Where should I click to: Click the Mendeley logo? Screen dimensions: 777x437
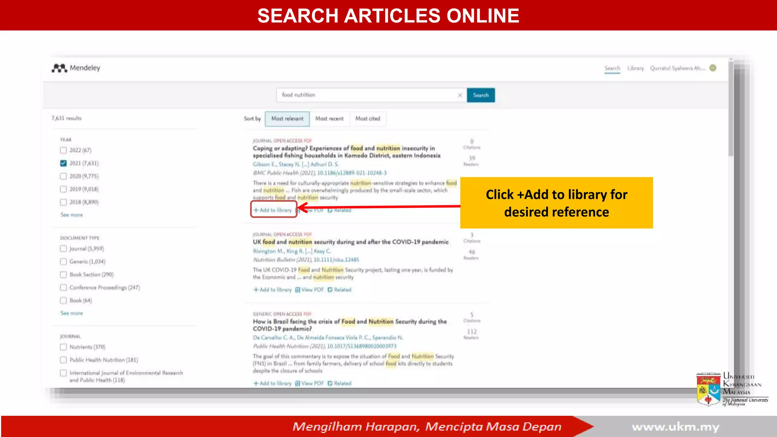76,68
